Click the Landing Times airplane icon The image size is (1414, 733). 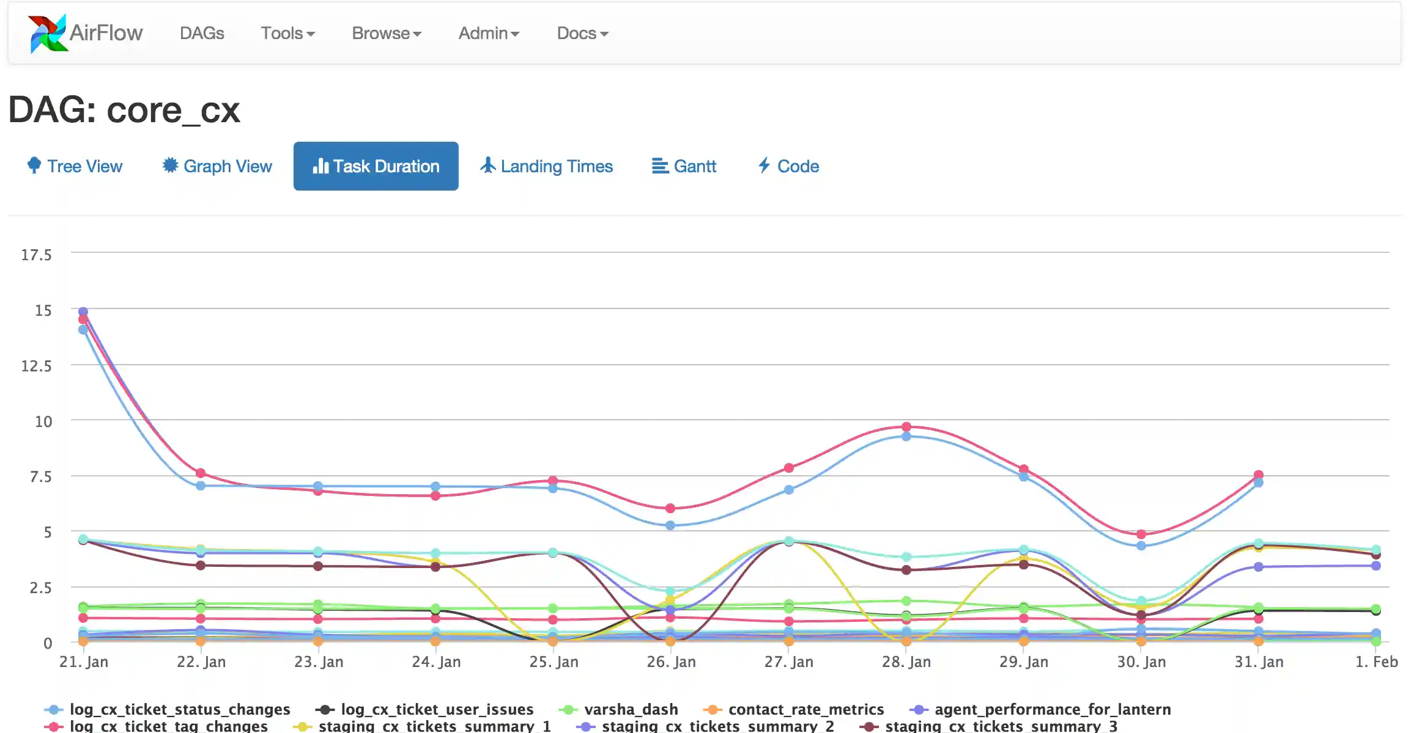coord(487,166)
